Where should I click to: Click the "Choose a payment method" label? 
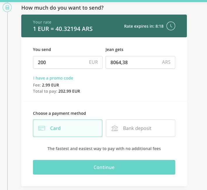tap(59, 113)
